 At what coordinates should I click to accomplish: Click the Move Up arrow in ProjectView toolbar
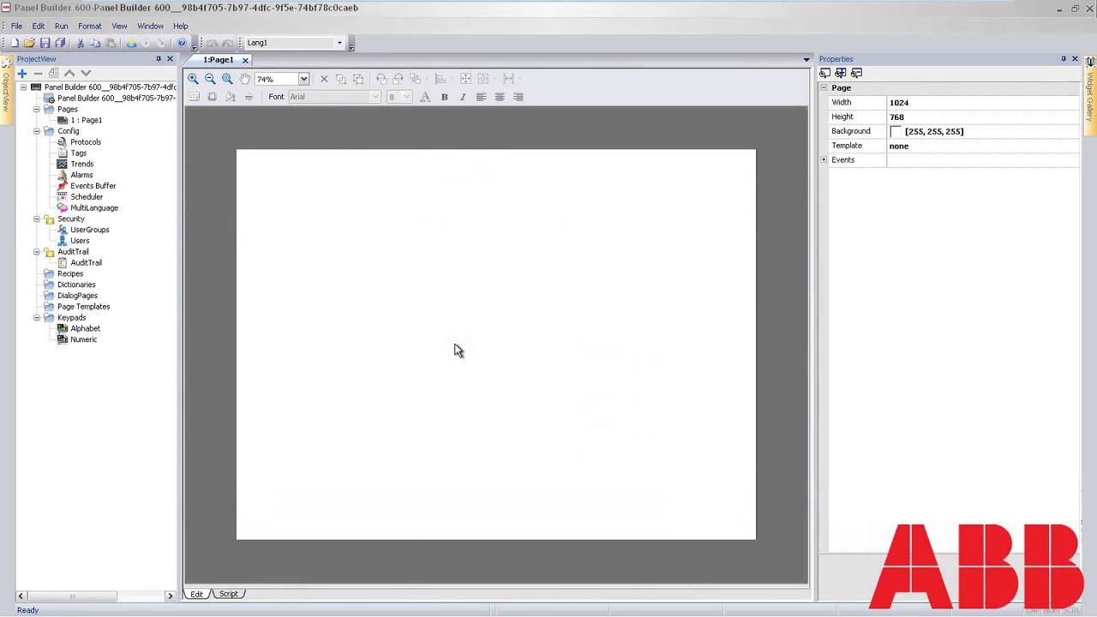[69, 74]
